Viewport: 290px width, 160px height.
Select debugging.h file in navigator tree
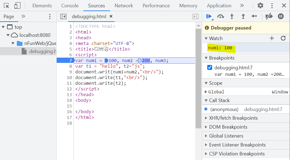pyautogui.click(x=28, y=51)
